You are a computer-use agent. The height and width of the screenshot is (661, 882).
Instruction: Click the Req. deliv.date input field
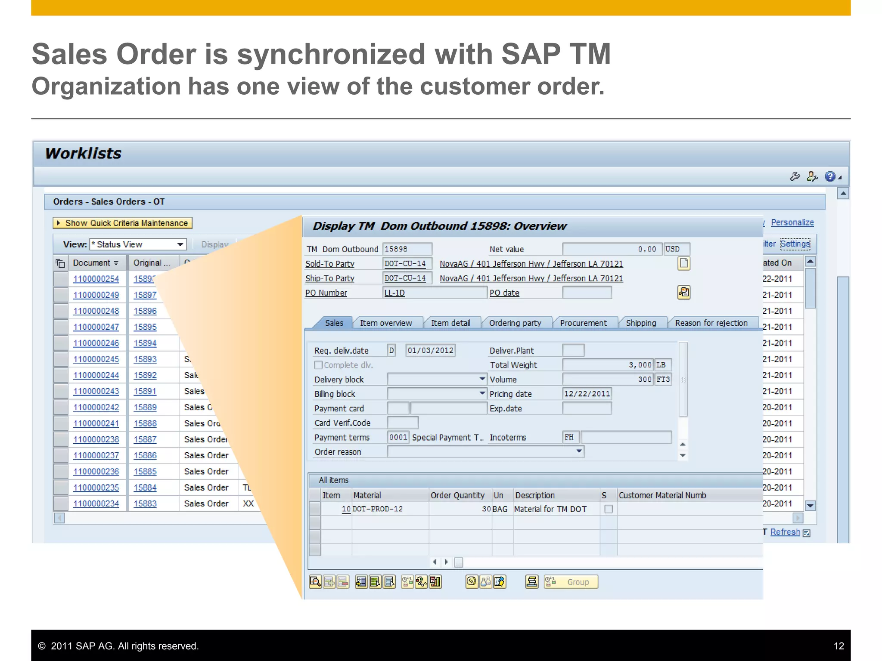tap(430, 350)
